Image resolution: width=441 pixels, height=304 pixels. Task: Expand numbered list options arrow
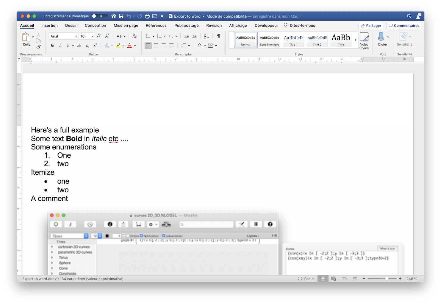click(165, 36)
